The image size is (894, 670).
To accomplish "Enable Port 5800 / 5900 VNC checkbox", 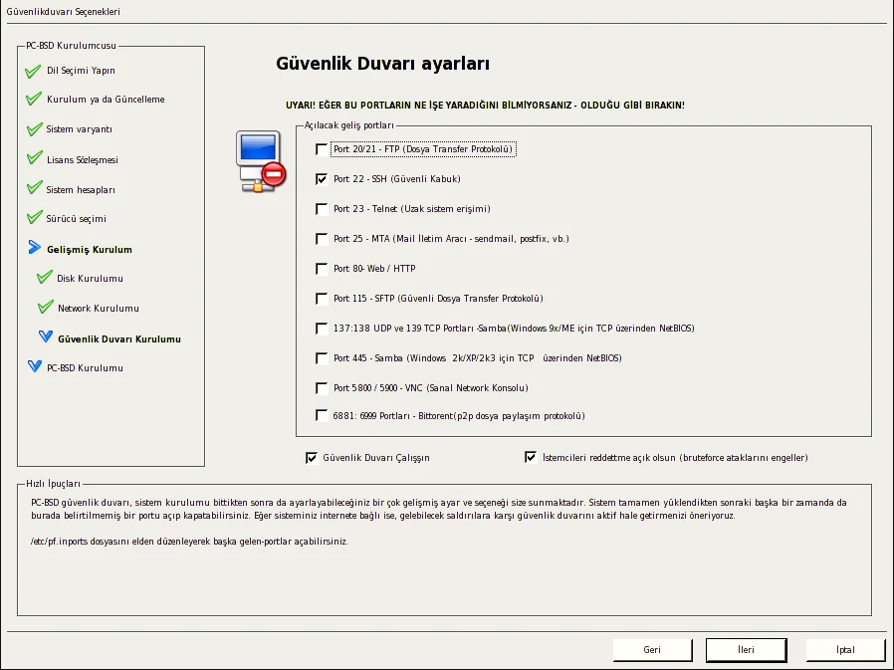I will pos(322,387).
